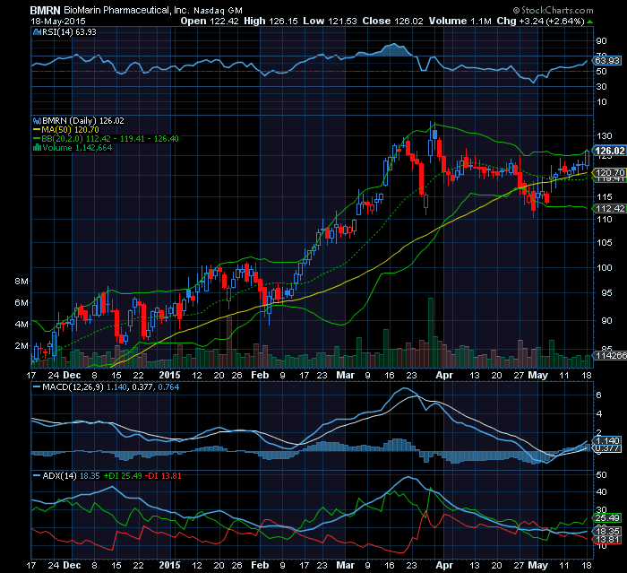Click the 1.140 MACD value tag

tap(607, 441)
